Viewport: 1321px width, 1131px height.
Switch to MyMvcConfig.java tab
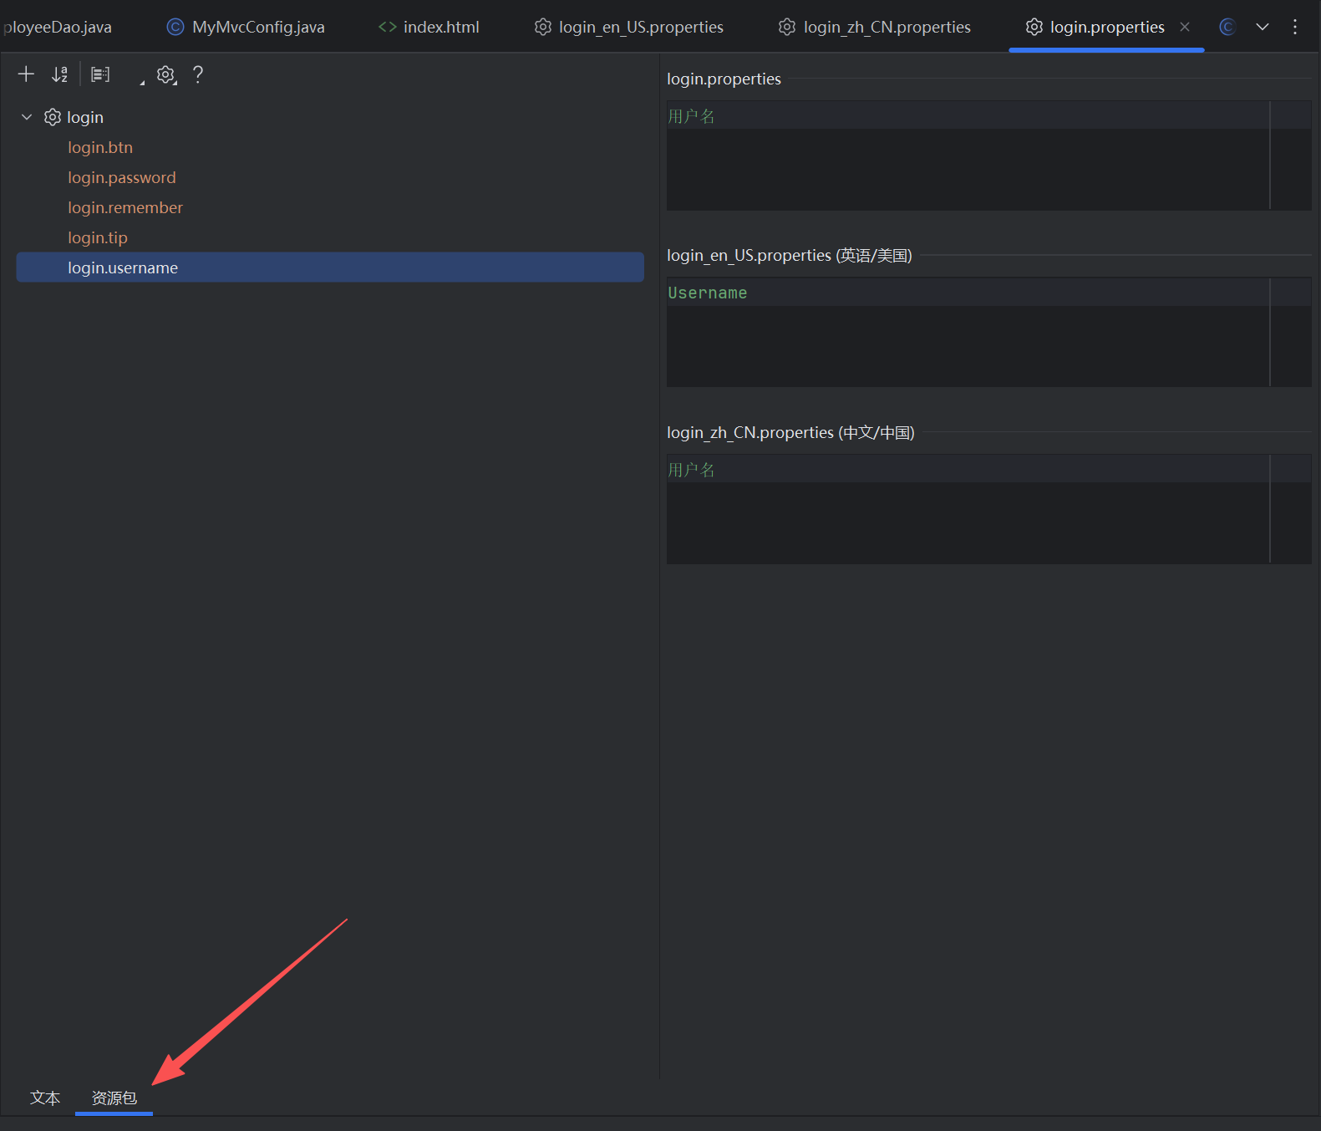point(246,27)
